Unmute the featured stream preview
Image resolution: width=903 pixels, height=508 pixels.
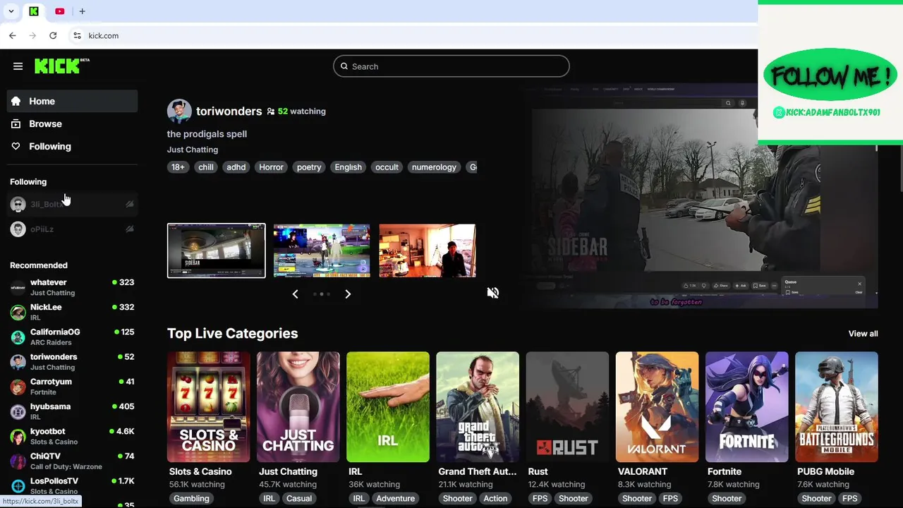pos(493,293)
